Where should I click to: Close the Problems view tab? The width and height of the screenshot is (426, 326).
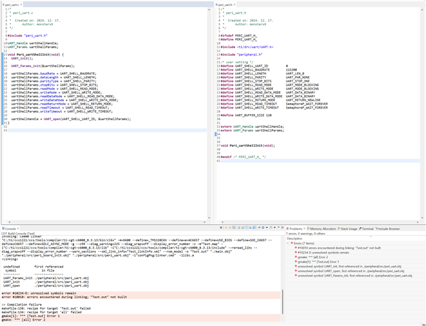[304, 229]
